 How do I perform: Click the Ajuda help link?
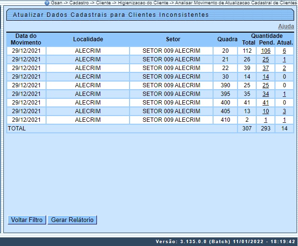pos(286,26)
